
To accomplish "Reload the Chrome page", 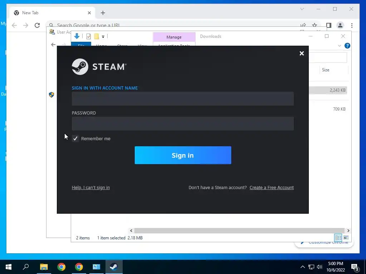I will [x=37, y=25].
